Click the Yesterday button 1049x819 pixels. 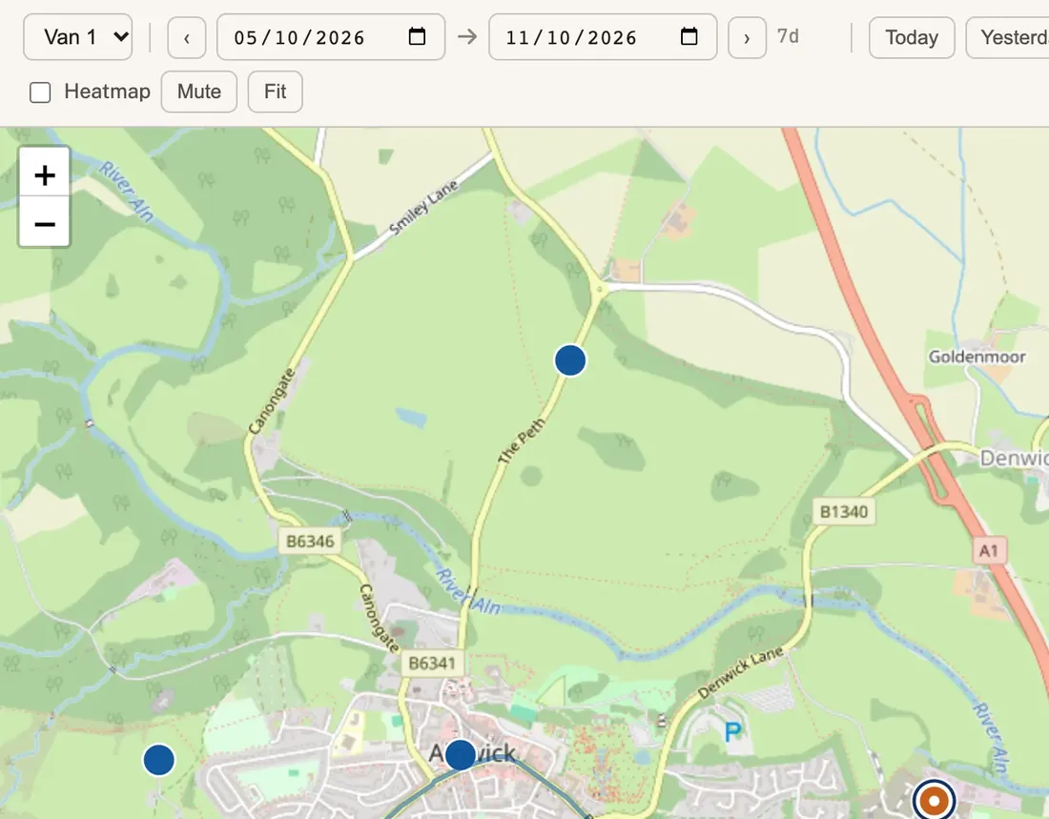[1008, 37]
